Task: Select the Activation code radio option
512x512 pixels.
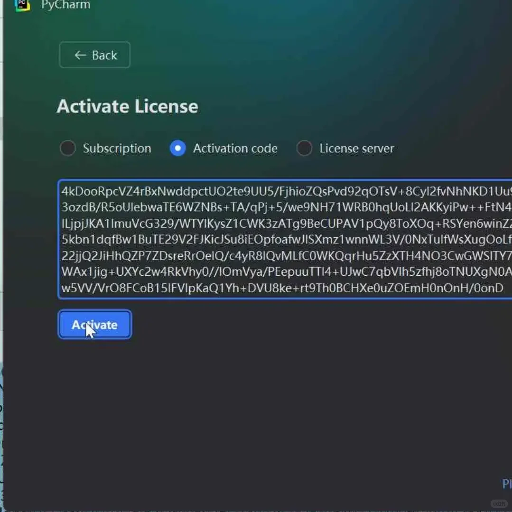Action: tap(177, 148)
